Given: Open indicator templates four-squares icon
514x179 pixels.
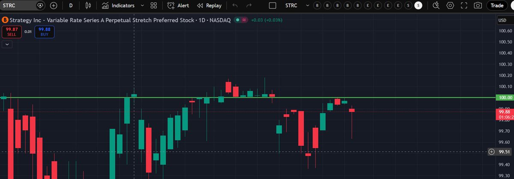Looking at the screenshot, I should (x=153, y=6).
